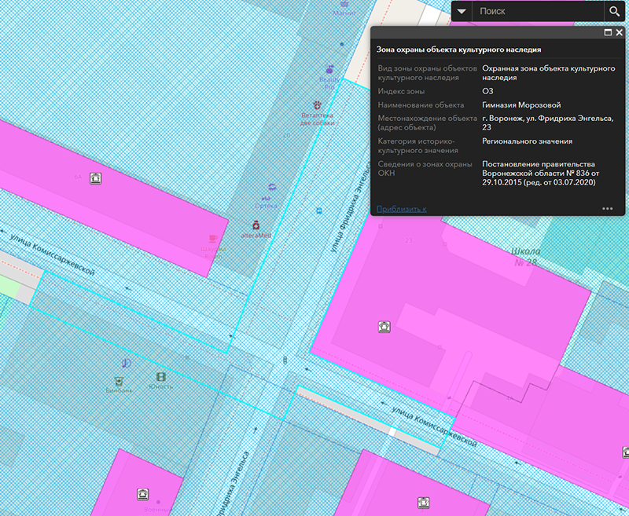Click the Beauty Pro salon icon
629x516 pixels.
(330, 68)
